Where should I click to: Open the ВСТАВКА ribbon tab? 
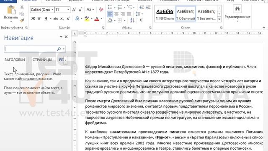tap(53, 0)
